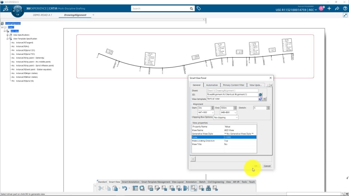The height and width of the screenshot is (196, 349).
Task: Click the Cancel button
Action: [x=267, y=166]
